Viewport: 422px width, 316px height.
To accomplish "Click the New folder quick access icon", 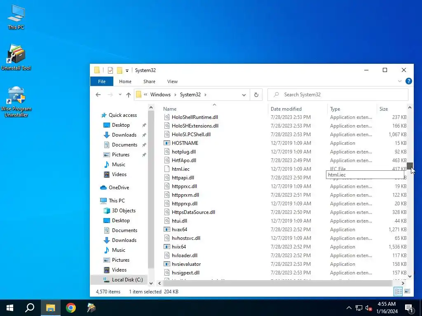I will tap(120, 70).
